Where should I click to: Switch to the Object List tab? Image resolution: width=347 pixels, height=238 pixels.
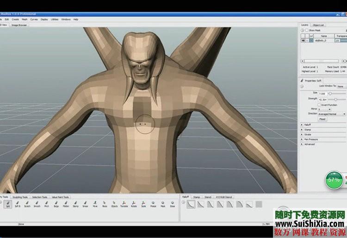click(x=318, y=25)
